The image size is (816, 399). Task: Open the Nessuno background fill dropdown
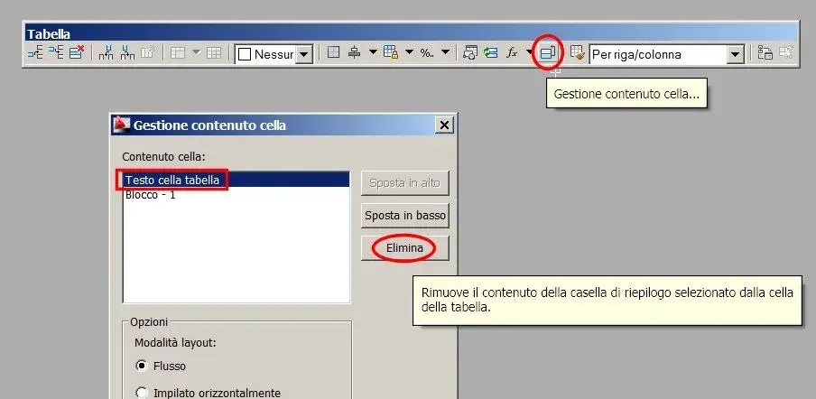coord(304,54)
